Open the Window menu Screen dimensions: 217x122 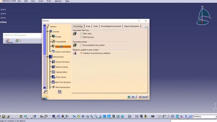[58, 1]
